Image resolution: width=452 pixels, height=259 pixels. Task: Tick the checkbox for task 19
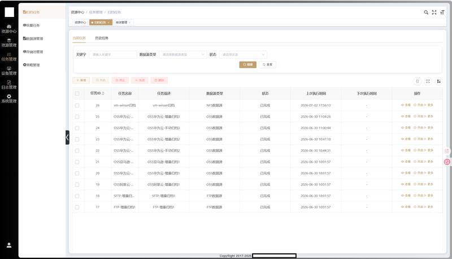(77, 184)
